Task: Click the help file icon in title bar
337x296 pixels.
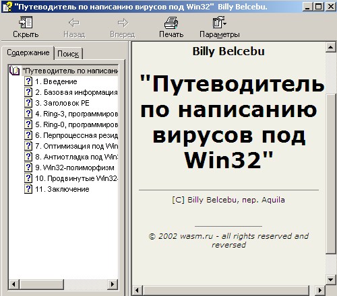Action: (7, 7)
